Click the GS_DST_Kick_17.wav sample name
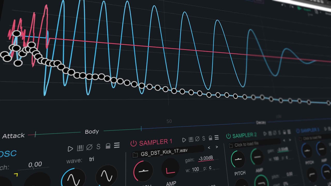This screenshot has height=186, width=331. pyautogui.click(x=164, y=152)
